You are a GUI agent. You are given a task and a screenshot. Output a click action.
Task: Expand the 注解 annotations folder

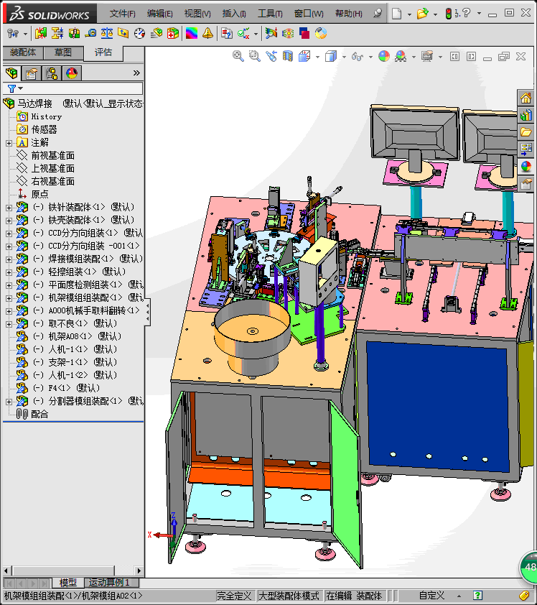pos(9,143)
